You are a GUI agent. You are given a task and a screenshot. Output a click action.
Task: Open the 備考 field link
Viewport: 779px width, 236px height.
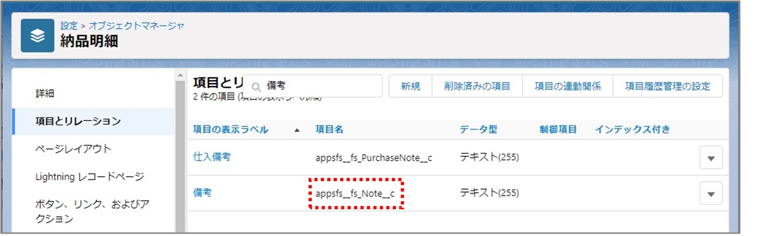point(202,193)
